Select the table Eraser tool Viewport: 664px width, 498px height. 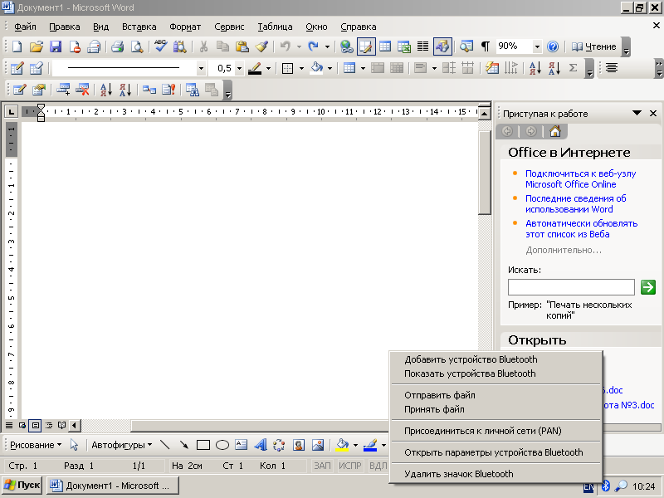point(37,68)
